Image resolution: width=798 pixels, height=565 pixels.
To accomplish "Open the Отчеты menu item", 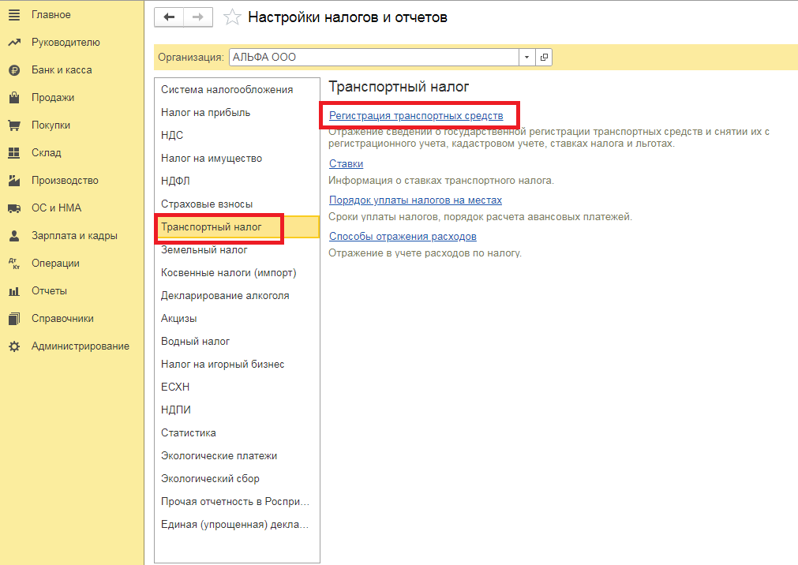I will (x=49, y=291).
